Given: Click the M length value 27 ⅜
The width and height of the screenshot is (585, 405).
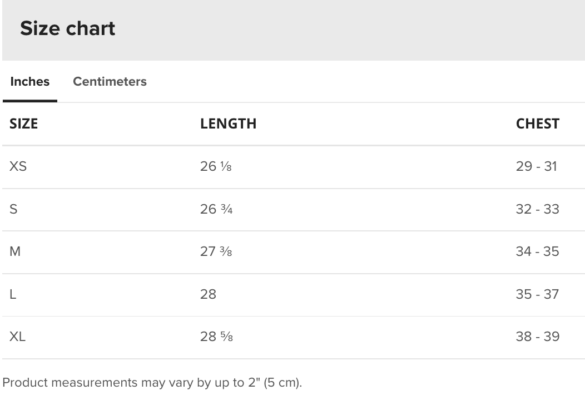Looking at the screenshot, I should (x=216, y=251).
